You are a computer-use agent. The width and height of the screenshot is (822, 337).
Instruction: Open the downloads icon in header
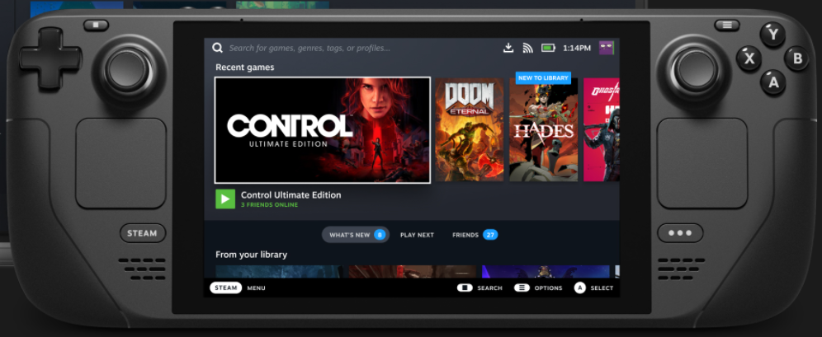[508, 48]
